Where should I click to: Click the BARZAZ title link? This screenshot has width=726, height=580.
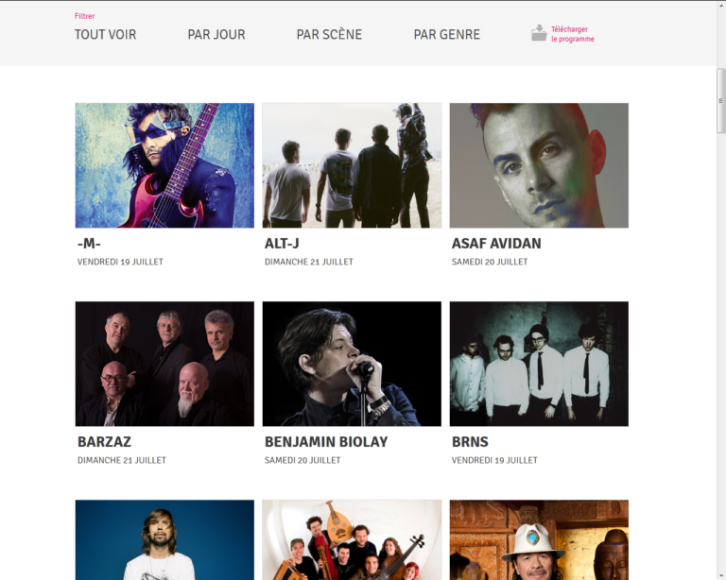[x=104, y=442]
